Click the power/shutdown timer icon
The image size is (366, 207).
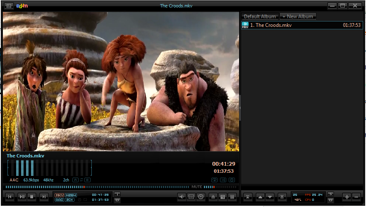coord(232,180)
